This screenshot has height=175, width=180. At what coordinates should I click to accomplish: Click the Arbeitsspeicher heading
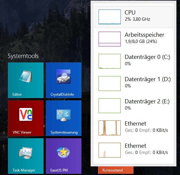click(x=144, y=35)
